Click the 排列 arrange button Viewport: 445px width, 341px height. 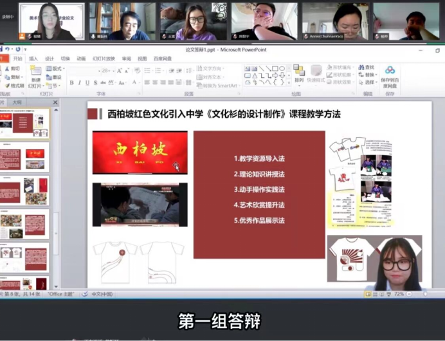point(299,75)
